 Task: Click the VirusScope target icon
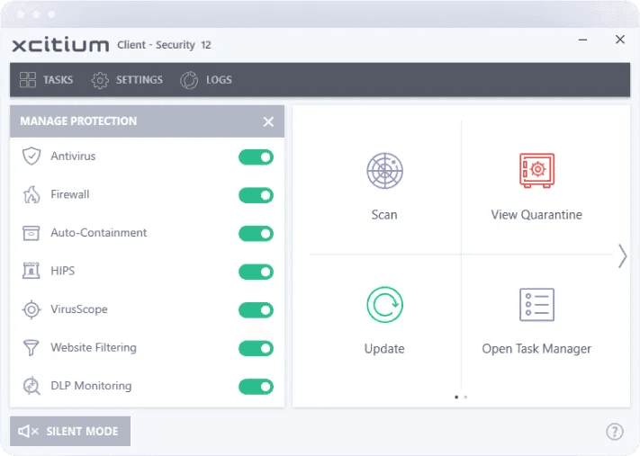(x=32, y=309)
